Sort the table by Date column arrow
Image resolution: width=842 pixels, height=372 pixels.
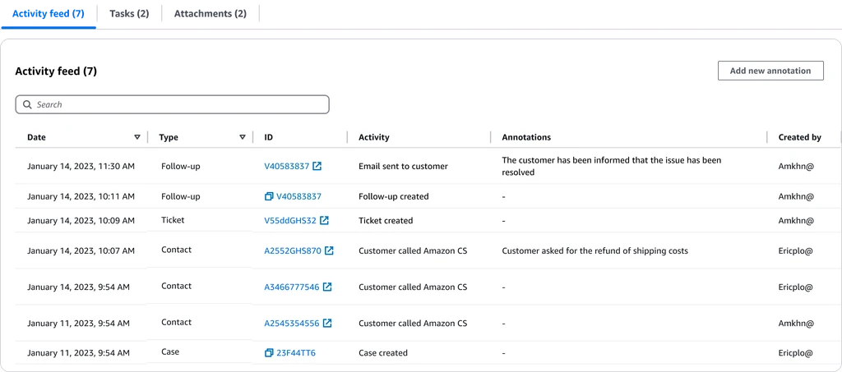coord(137,137)
